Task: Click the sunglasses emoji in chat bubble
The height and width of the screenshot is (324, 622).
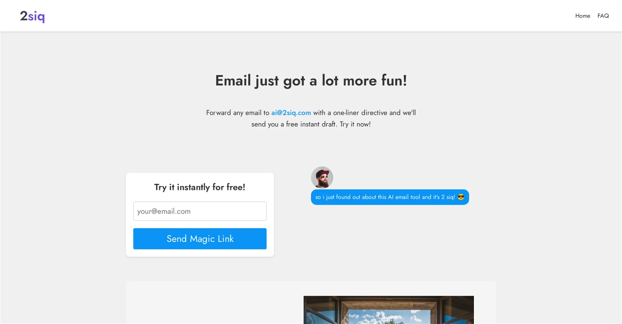Action: [461, 197]
